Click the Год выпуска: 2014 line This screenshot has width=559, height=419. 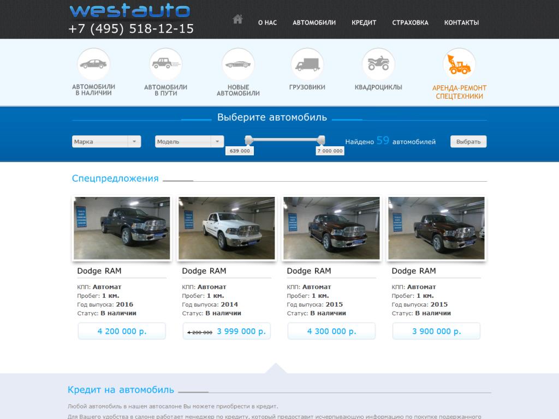click(x=210, y=304)
